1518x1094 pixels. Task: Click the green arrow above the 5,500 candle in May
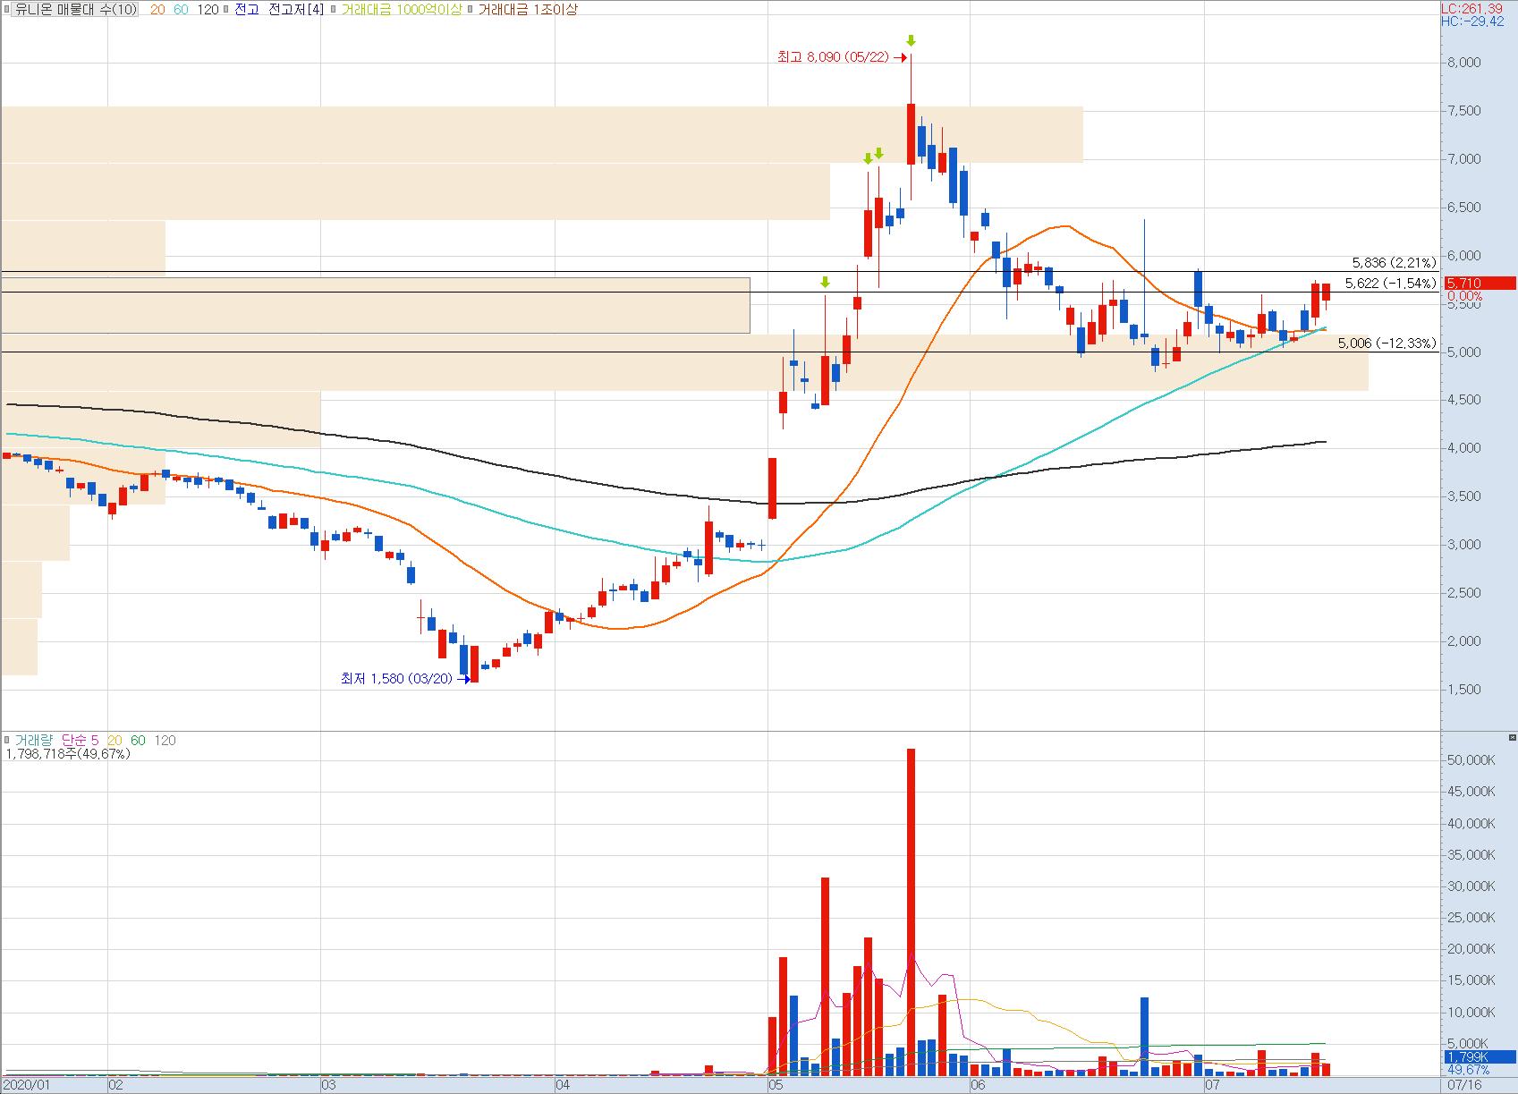pyautogui.click(x=825, y=283)
